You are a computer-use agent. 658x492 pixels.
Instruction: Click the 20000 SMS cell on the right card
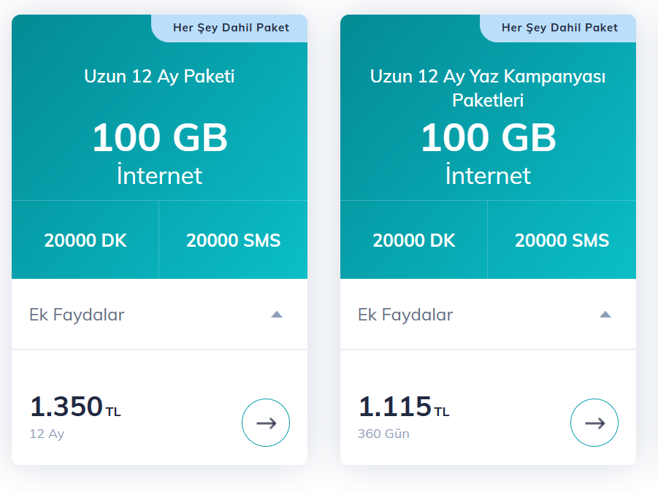coord(562,240)
